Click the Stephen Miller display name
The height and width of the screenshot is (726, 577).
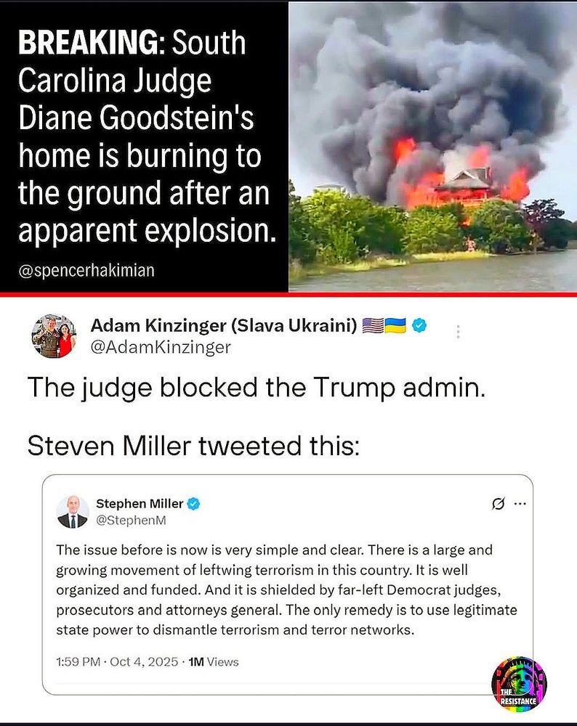pyautogui.click(x=140, y=503)
